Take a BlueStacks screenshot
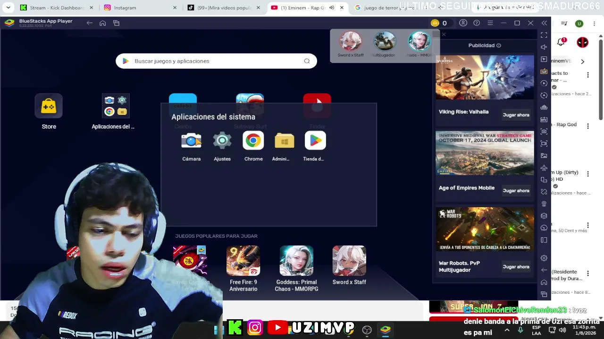The width and height of the screenshot is (604, 339). pyautogui.click(x=544, y=131)
